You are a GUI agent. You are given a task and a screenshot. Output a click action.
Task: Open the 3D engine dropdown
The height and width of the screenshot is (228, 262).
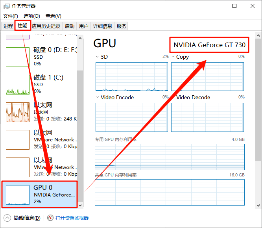coord(97,57)
